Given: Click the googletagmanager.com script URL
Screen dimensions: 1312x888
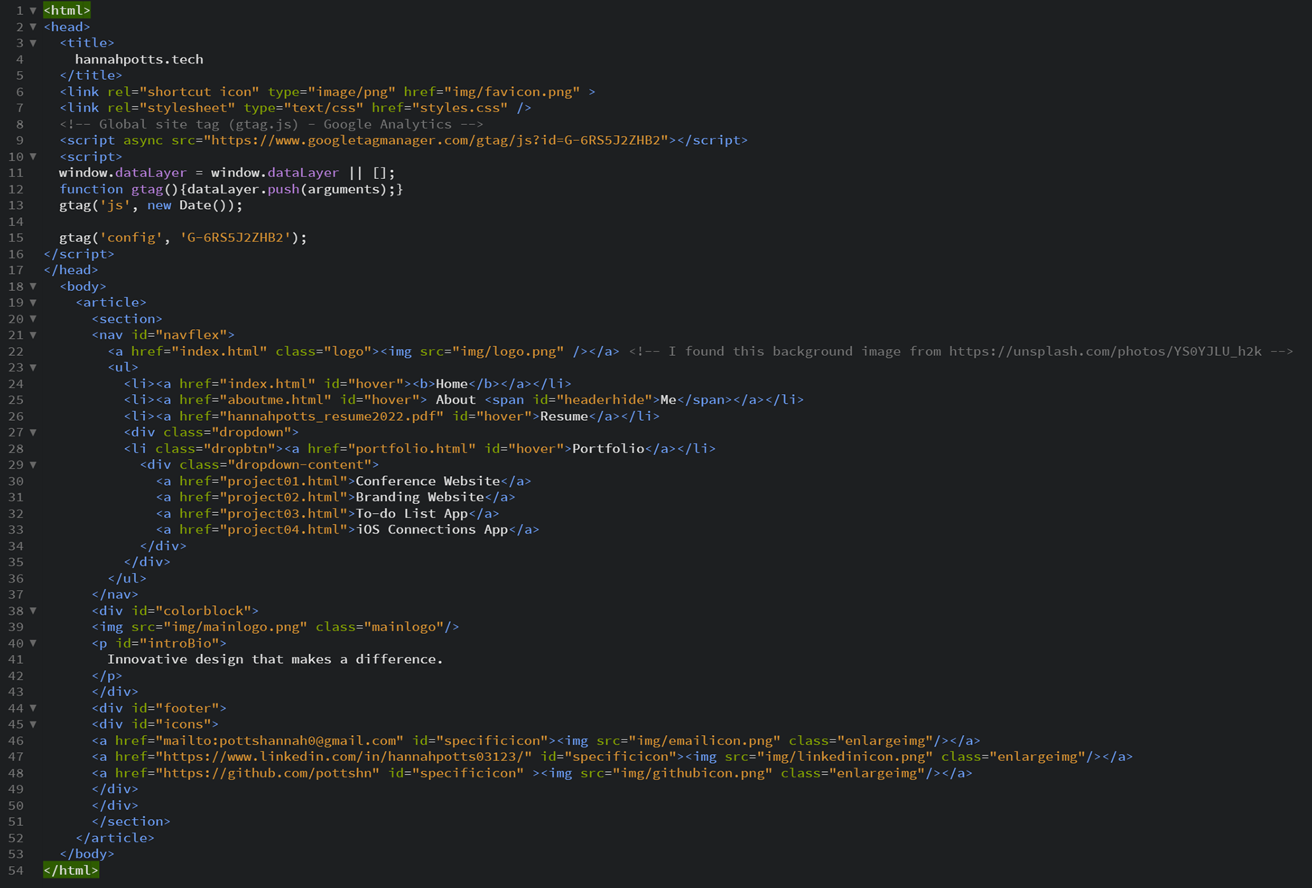Looking at the screenshot, I should pos(436,140).
